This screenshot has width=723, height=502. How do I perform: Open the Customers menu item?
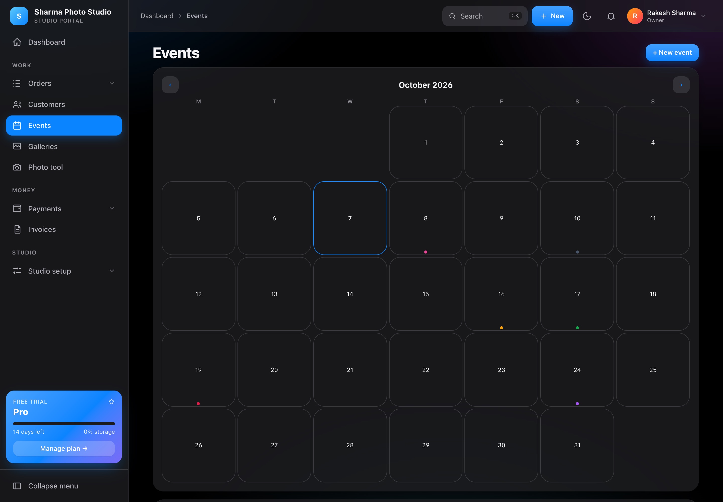point(64,104)
